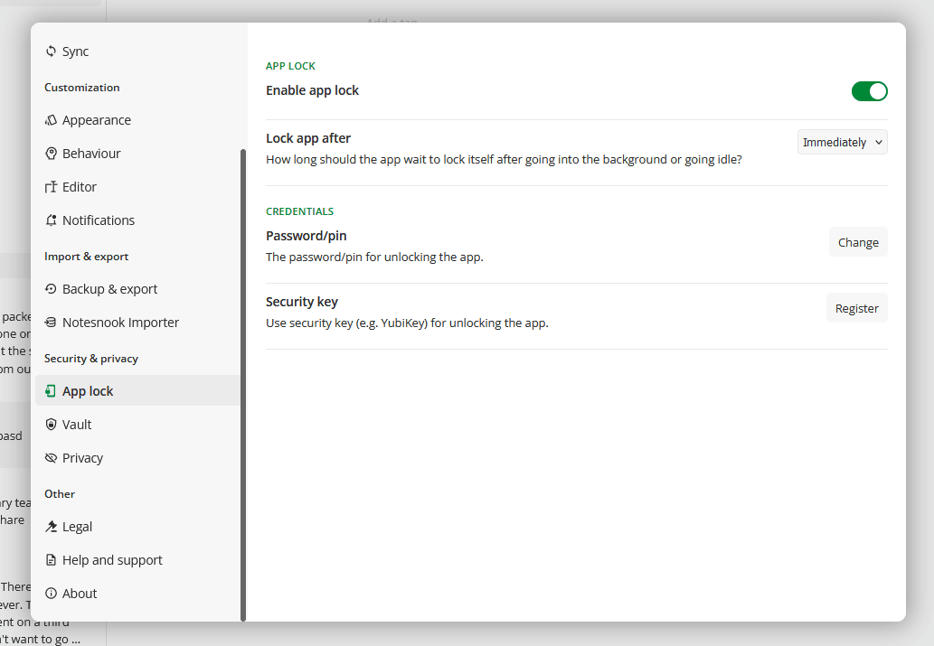The image size is (934, 646).
Task: Click the Privacy eye-slash icon
Action: pos(51,457)
